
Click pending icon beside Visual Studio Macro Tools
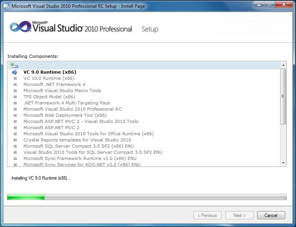[x=15, y=91]
